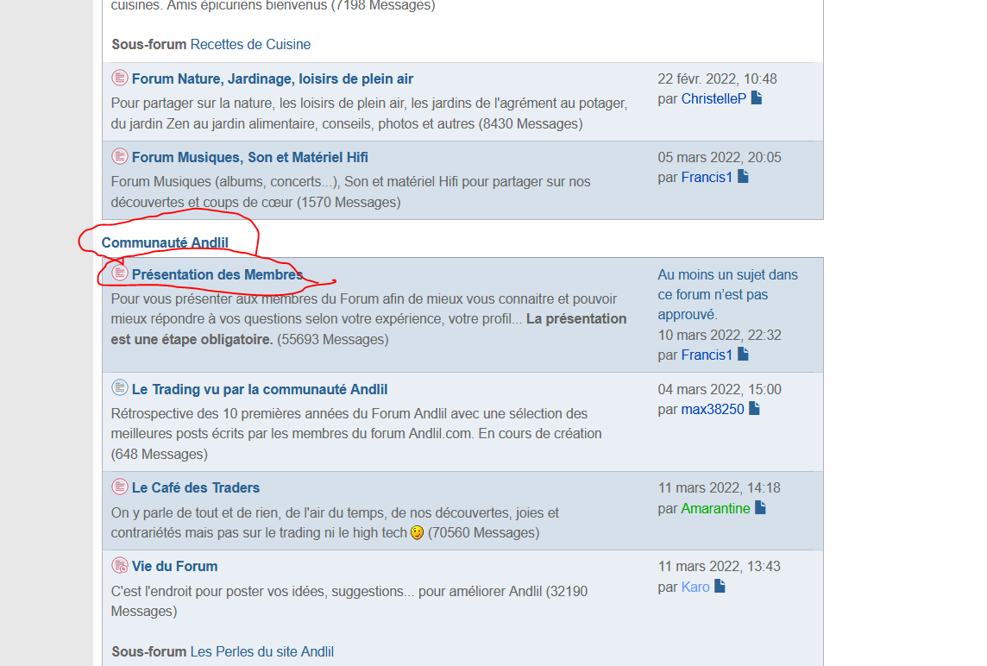Viewport: 987px width, 666px height.
Task: Open Communauté Andlil category heading
Action: point(165,243)
